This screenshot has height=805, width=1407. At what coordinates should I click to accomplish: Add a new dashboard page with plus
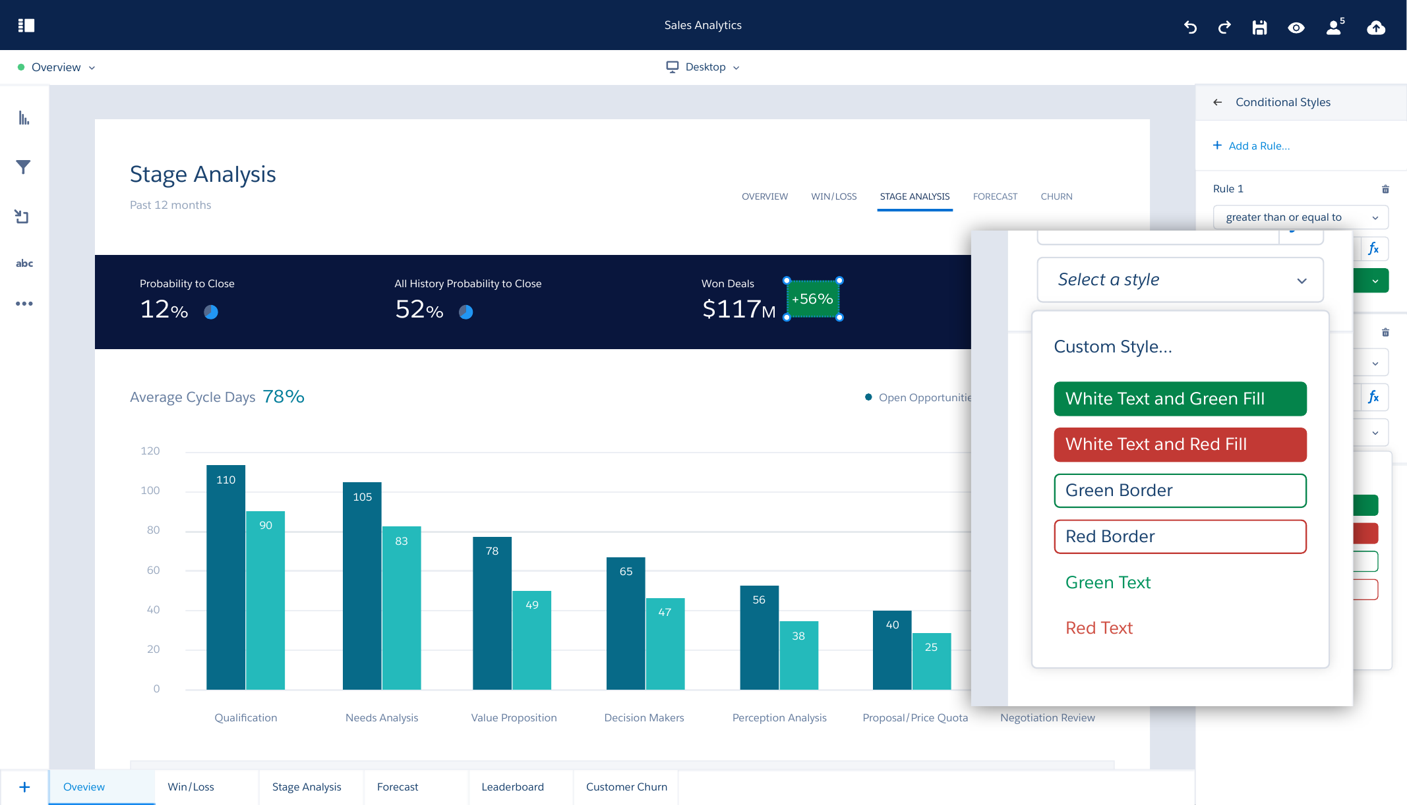pos(24,787)
